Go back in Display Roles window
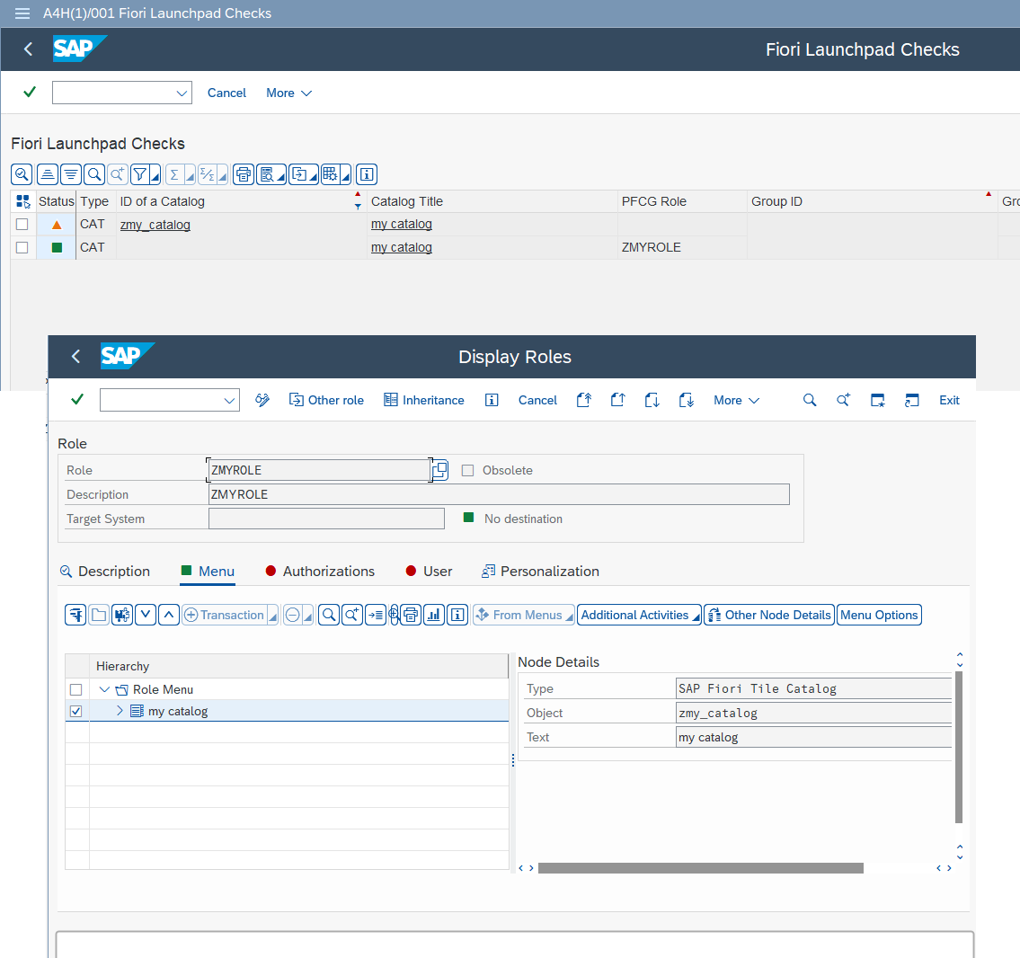This screenshot has width=1020, height=958. [x=76, y=357]
